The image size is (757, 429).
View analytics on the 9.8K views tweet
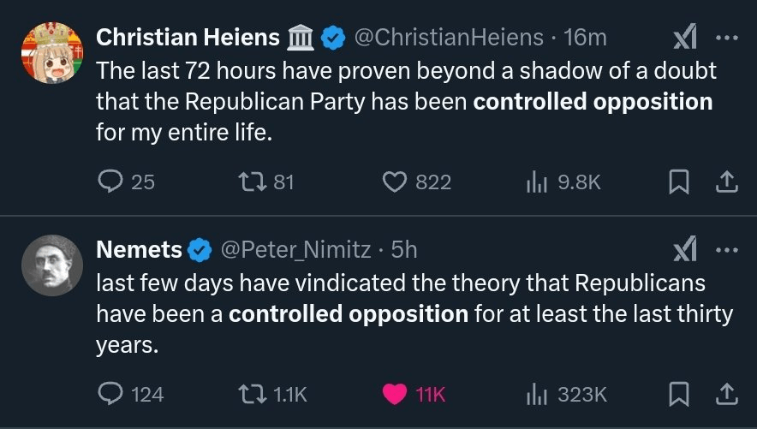[536, 182]
